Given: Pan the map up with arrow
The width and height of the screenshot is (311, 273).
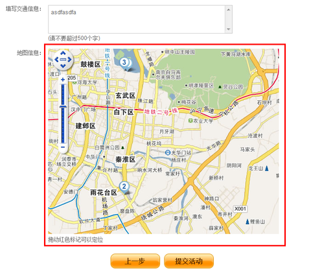Looking at the screenshot, I should click(63, 53).
